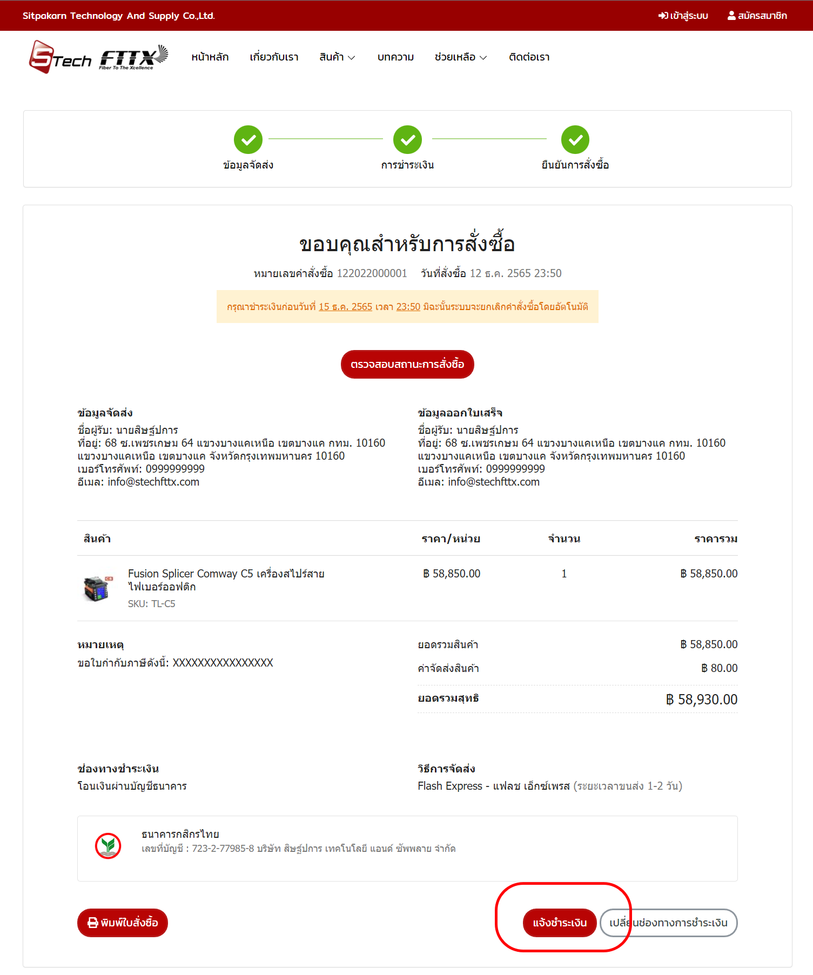Click the Kasikorn Bank logo
Image resolution: width=813 pixels, height=975 pixels.
pos(108,846)
